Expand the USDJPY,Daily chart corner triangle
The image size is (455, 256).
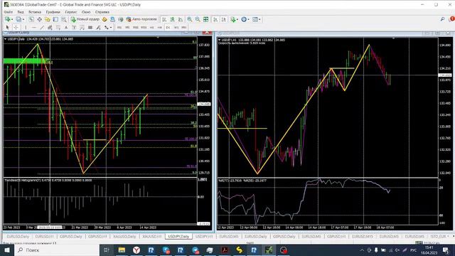point(5,39)
